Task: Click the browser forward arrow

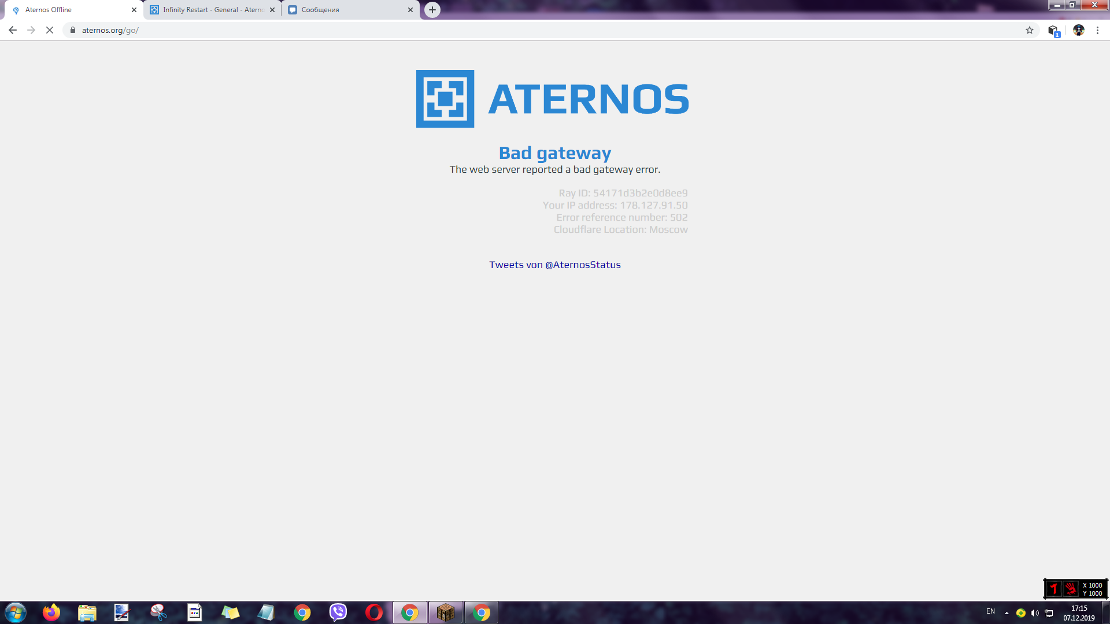Action: coord(31,30)
